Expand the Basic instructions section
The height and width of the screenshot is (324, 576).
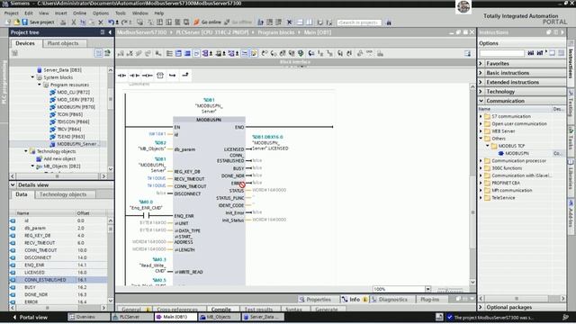[x=481, y=73]
